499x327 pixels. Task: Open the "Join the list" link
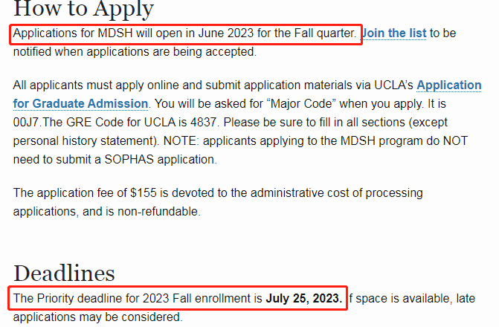tap(395, 33)
